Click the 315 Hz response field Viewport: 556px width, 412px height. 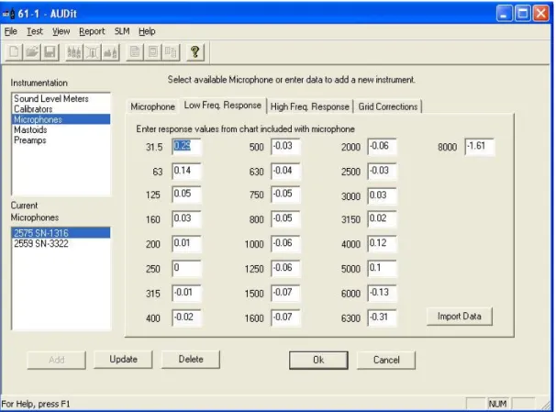186,294
